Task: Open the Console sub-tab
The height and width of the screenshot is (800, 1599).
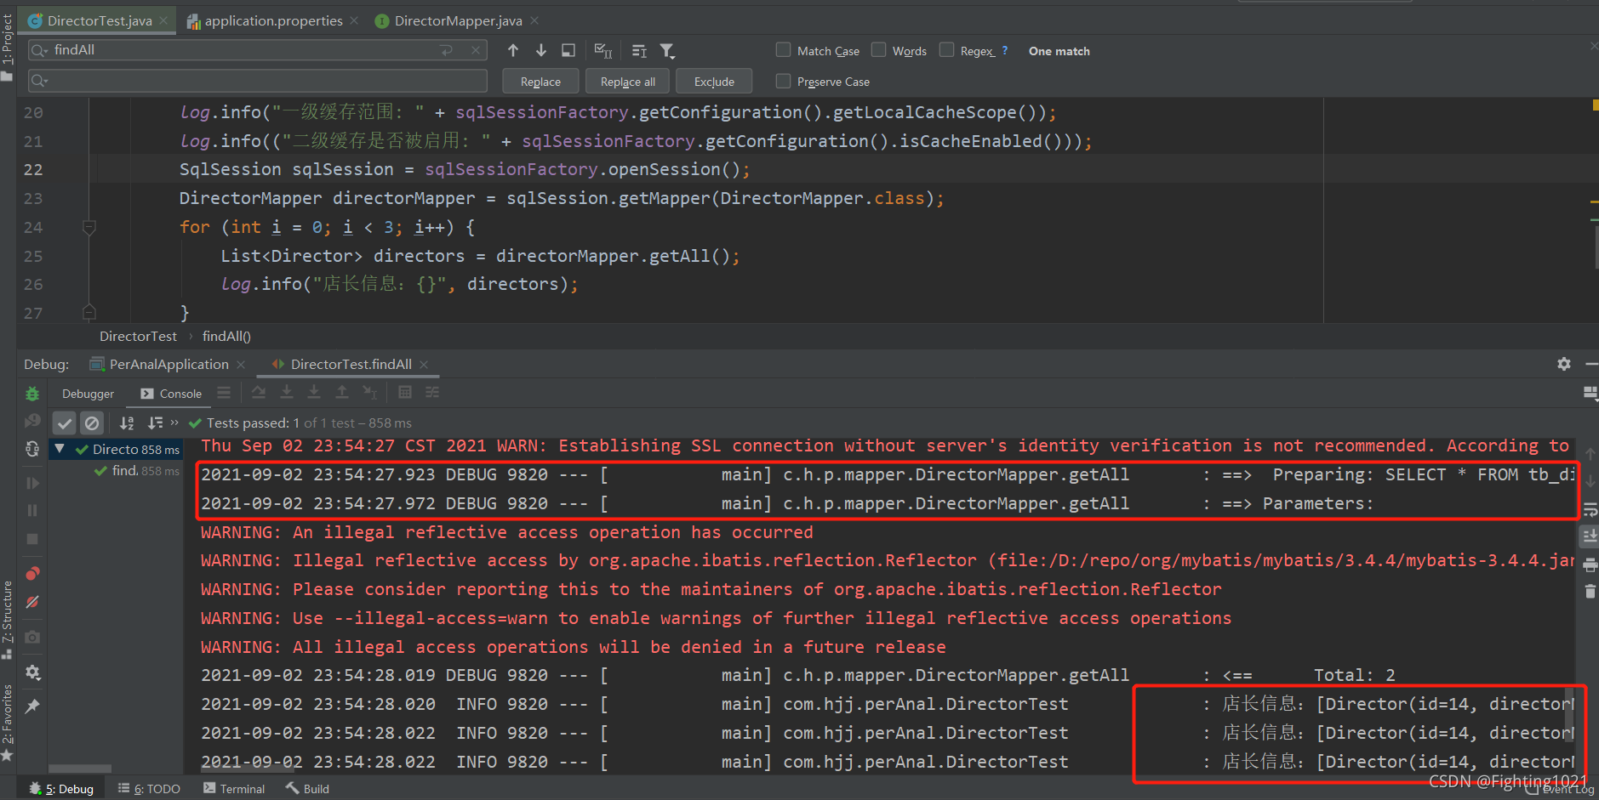Action: [171, 394]
